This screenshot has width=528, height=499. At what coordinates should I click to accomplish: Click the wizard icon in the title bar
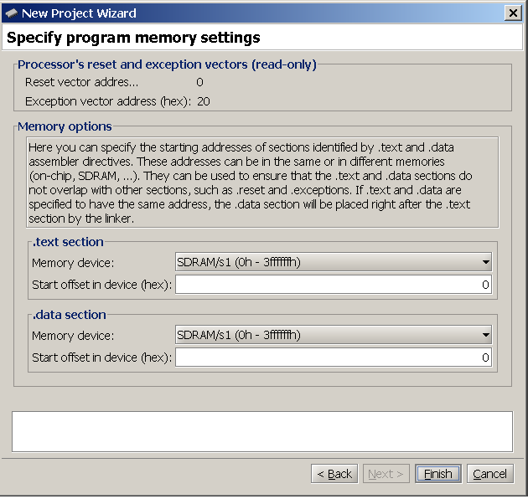(12, 13)
